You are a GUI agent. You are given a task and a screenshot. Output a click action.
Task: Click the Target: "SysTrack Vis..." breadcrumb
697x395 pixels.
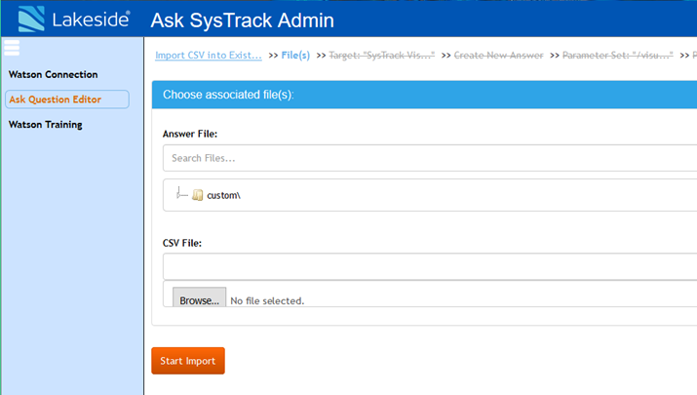pos(382,56)
